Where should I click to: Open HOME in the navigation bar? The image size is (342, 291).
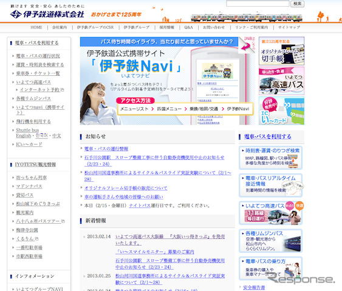[x=36, y=27]
